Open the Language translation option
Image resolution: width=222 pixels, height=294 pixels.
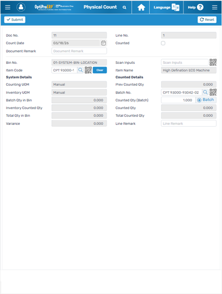tap(166, 8)
